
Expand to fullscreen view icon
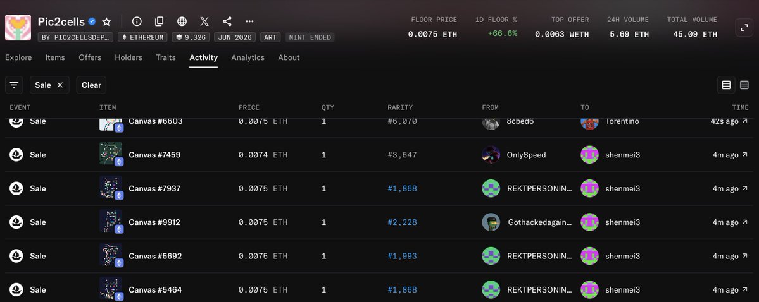[744, 28]
